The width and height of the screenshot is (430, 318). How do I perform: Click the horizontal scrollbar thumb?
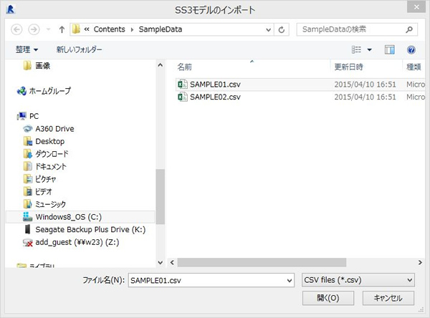click(x=262, y=262)
